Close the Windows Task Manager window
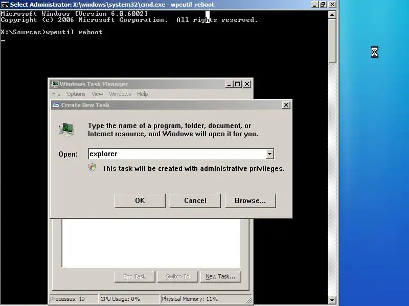409x306 pixels. (247, 84)
